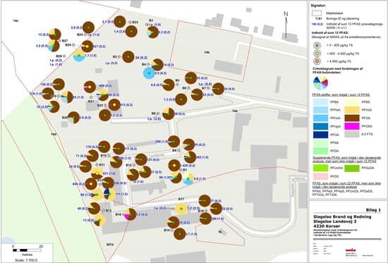388x263 pixels.
Task: Click the yellow pie chart beside B17
Action: (x=181, y=209)
